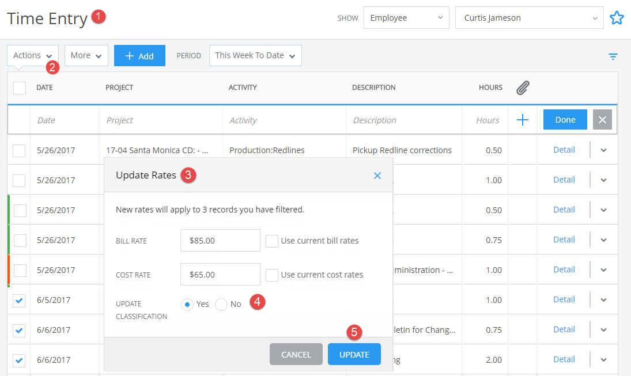The height and width of the screenshot is (376, 631).
Task: Open the Curtis Jameson employee selector
Action: (529, 18)
